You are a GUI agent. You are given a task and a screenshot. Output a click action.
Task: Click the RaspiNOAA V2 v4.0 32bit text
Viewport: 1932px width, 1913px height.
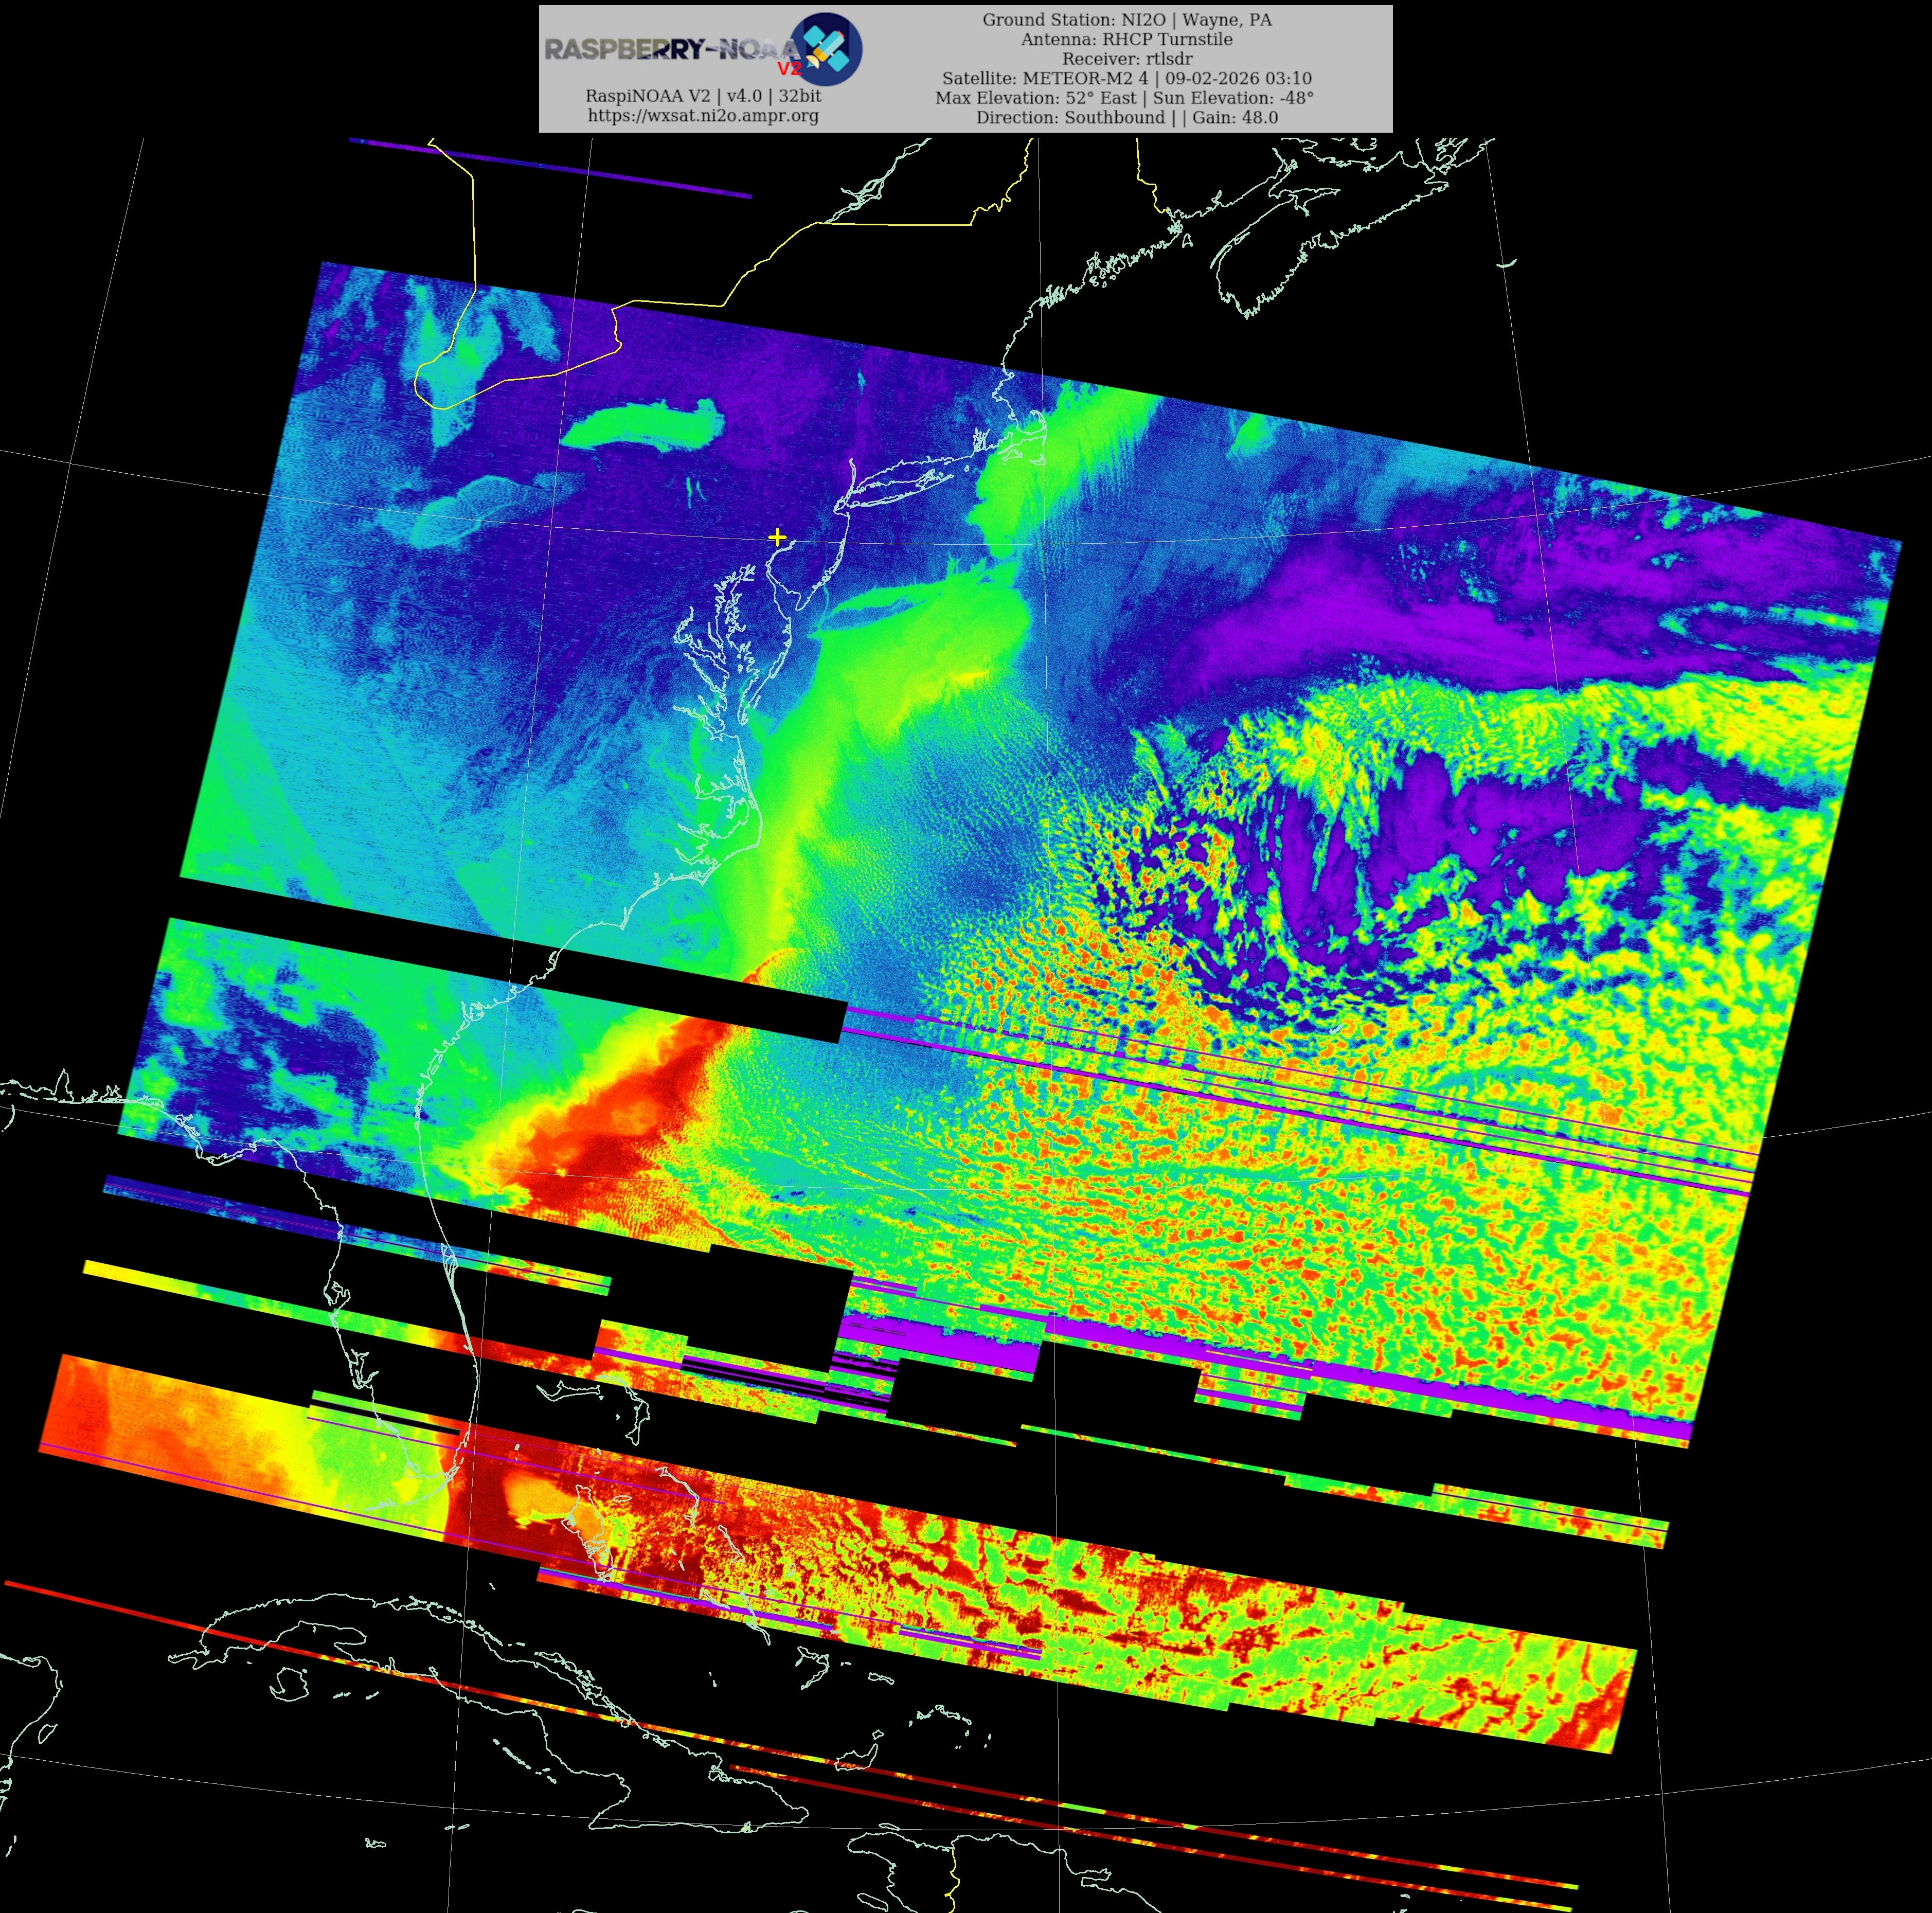tap(703, 96)
